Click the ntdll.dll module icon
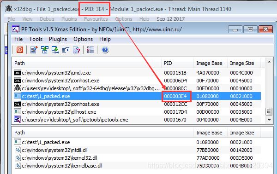277x174 pixels. pyautogui.click(x=18, y=150)
